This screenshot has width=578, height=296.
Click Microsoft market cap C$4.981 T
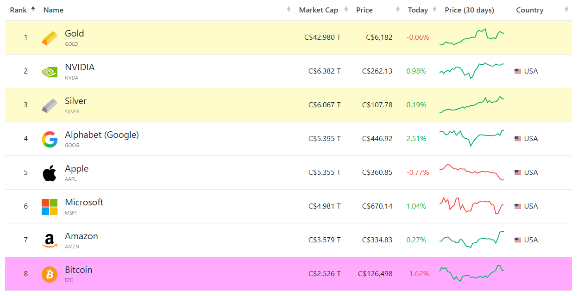point(325,206)
